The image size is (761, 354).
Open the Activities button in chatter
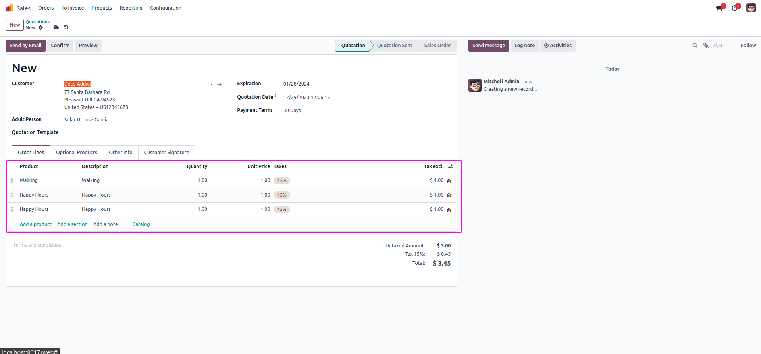point(558,46)
